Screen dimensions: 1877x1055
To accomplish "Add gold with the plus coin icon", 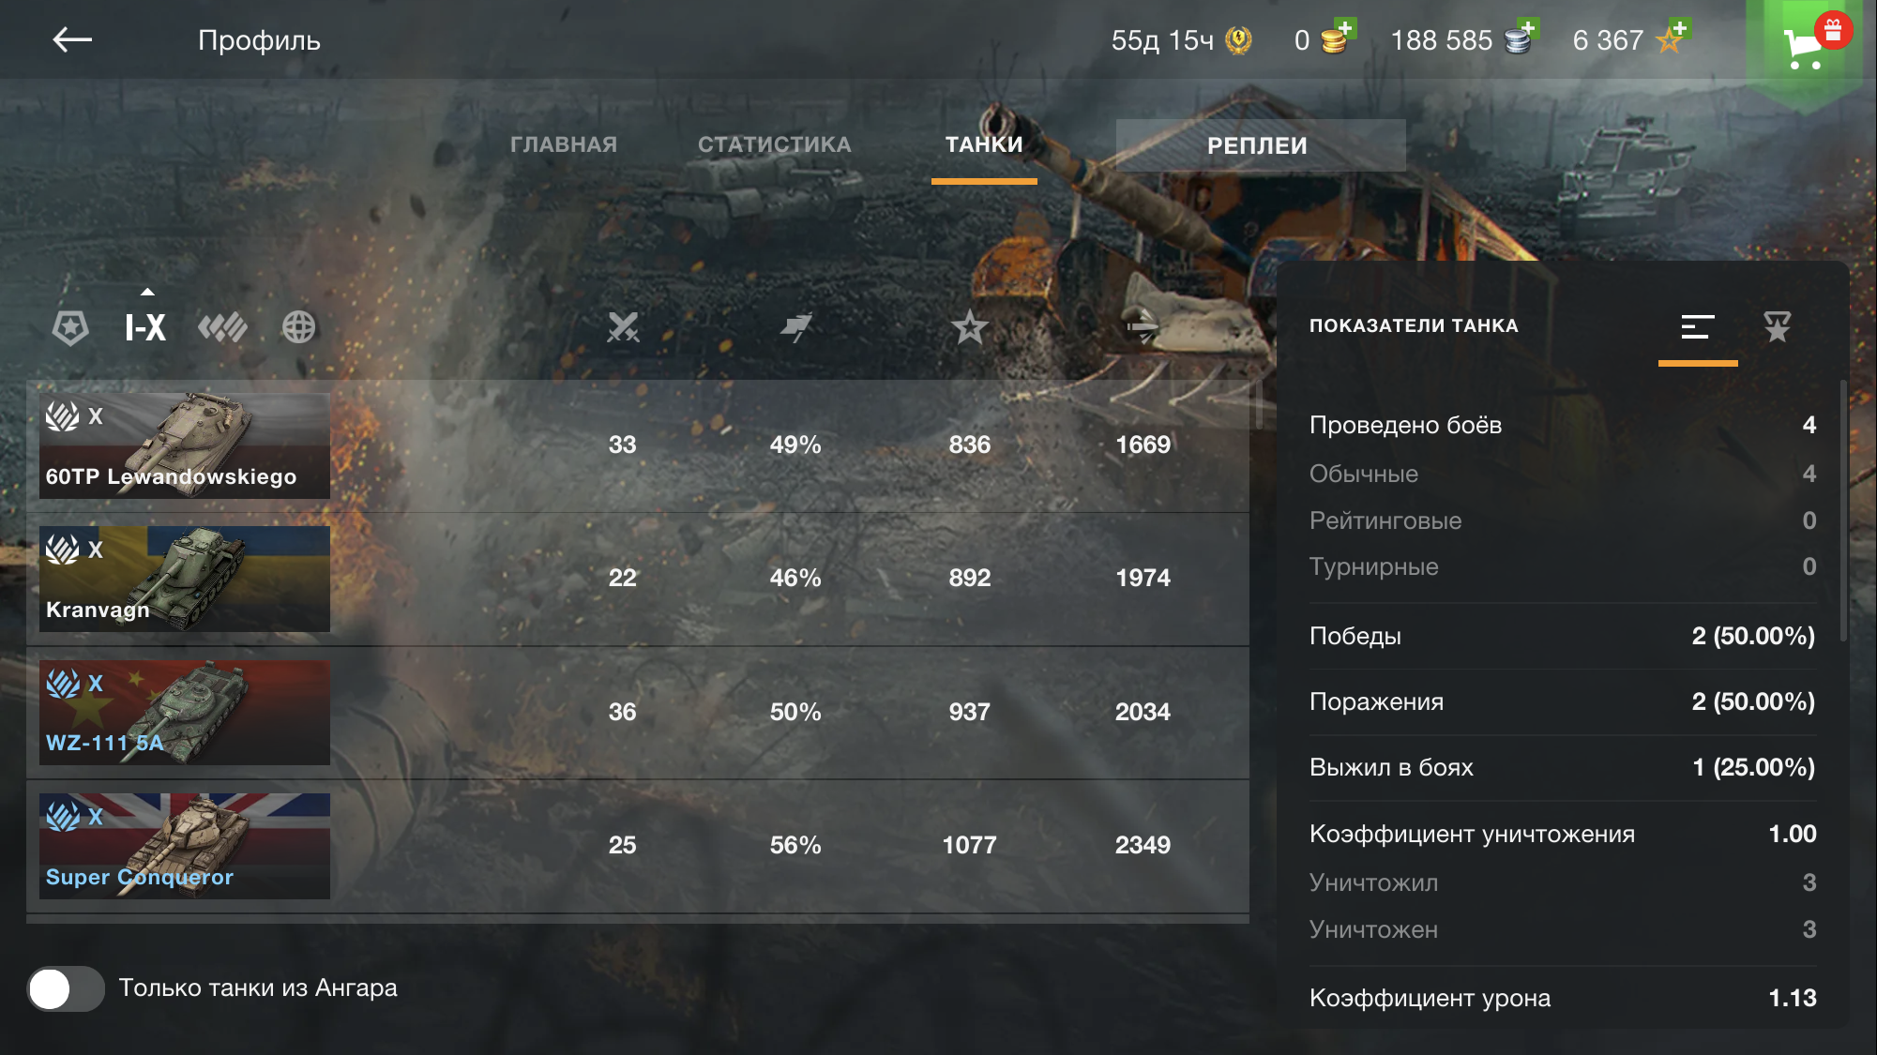I will [x=1336, y=38].
